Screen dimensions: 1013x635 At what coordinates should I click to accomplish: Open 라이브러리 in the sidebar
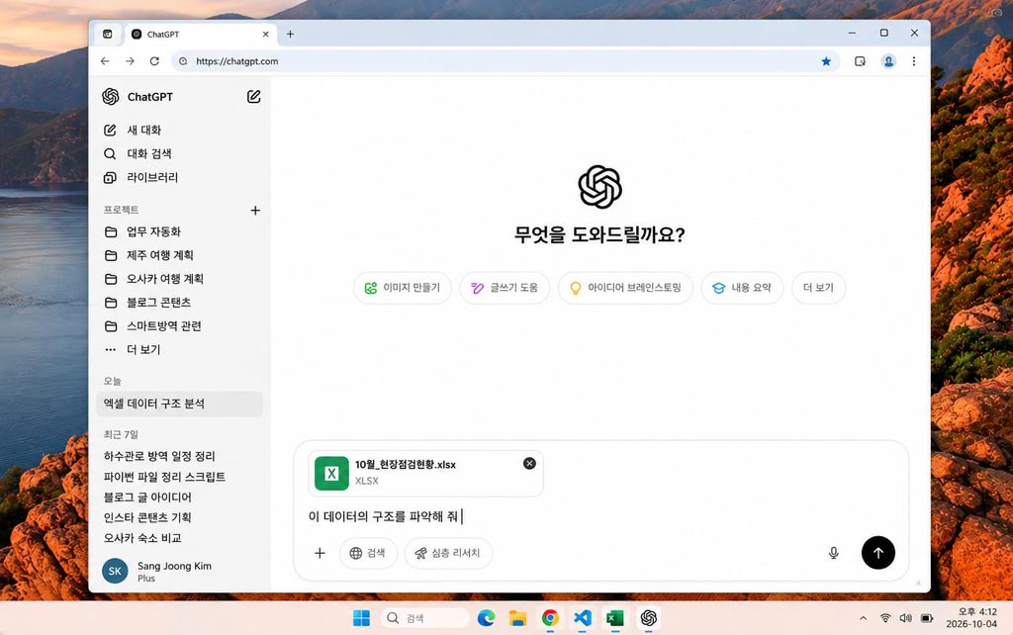[180, 177]
